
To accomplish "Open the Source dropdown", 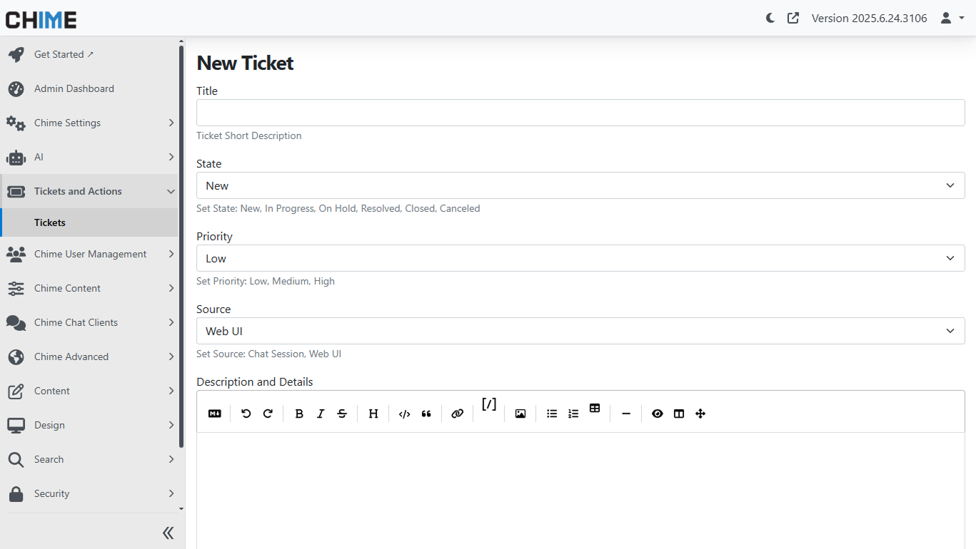I will click(580, 331).
